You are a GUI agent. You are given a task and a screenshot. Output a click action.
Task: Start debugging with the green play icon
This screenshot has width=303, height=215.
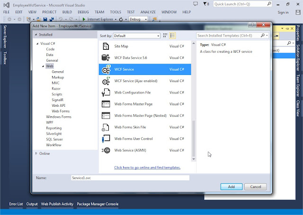tap(84, 19)
